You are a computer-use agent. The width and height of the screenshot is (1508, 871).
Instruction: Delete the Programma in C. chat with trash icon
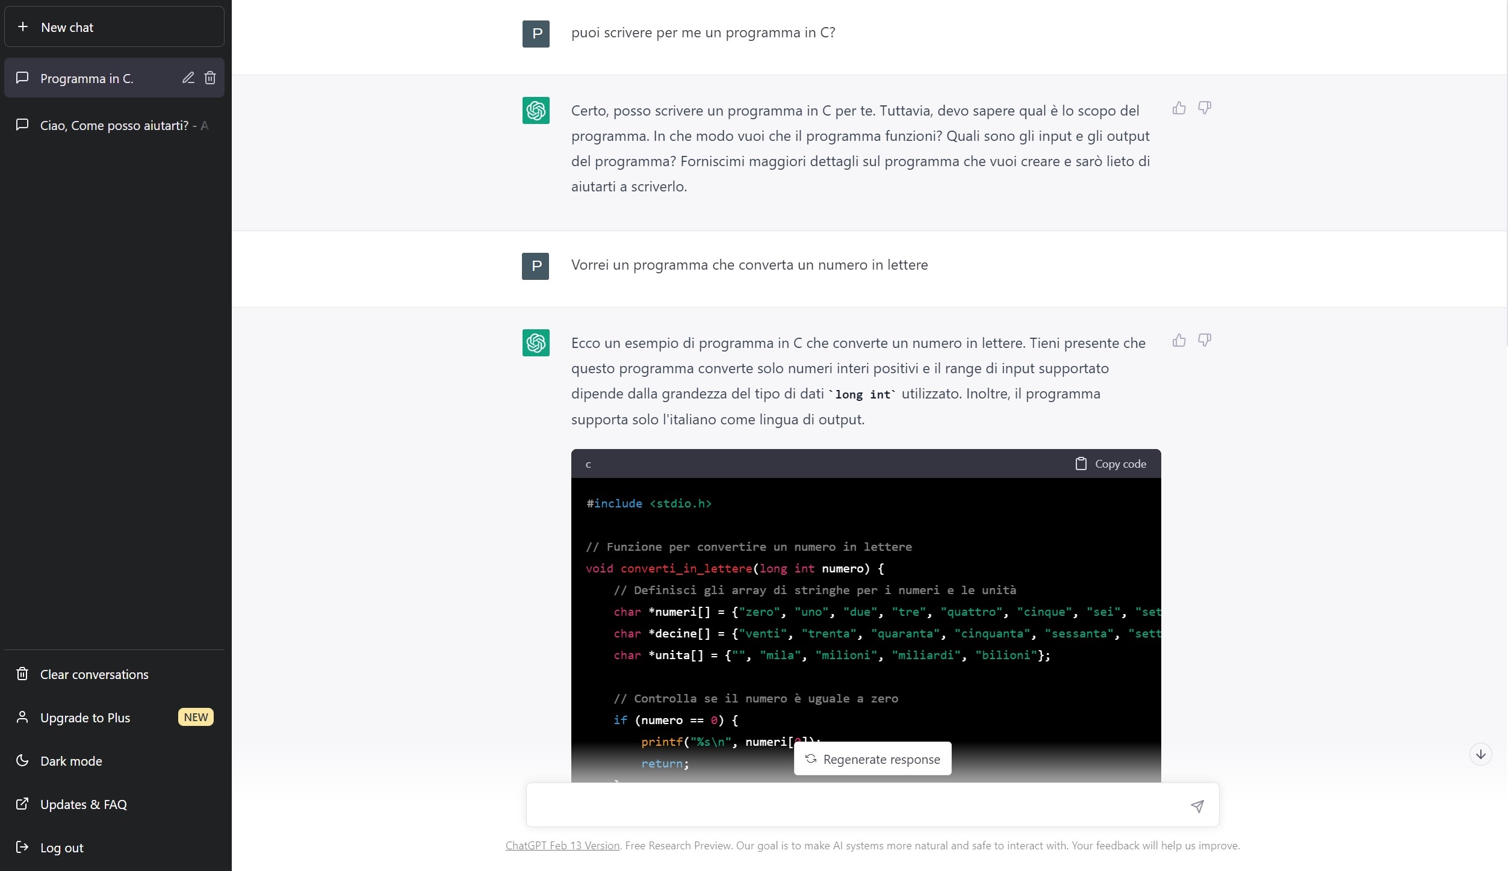tap(210, 78)
